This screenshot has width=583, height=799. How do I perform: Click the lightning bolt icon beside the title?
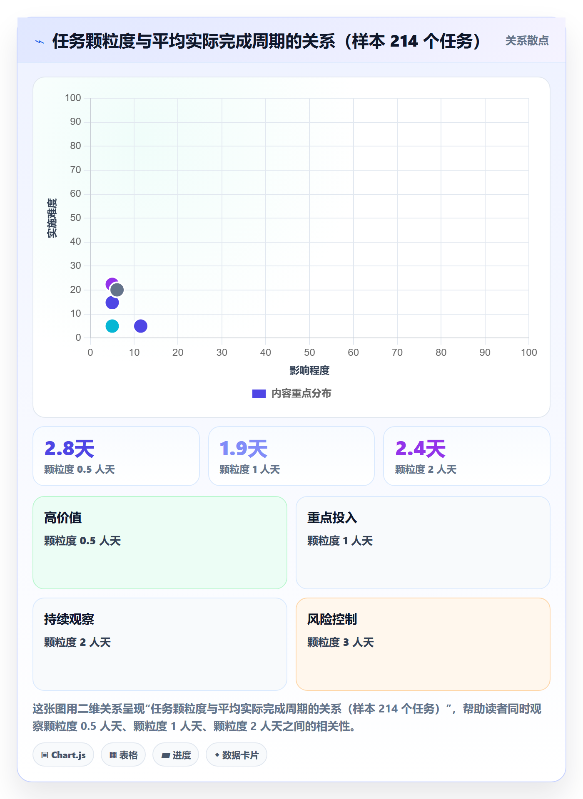(40, 42)
